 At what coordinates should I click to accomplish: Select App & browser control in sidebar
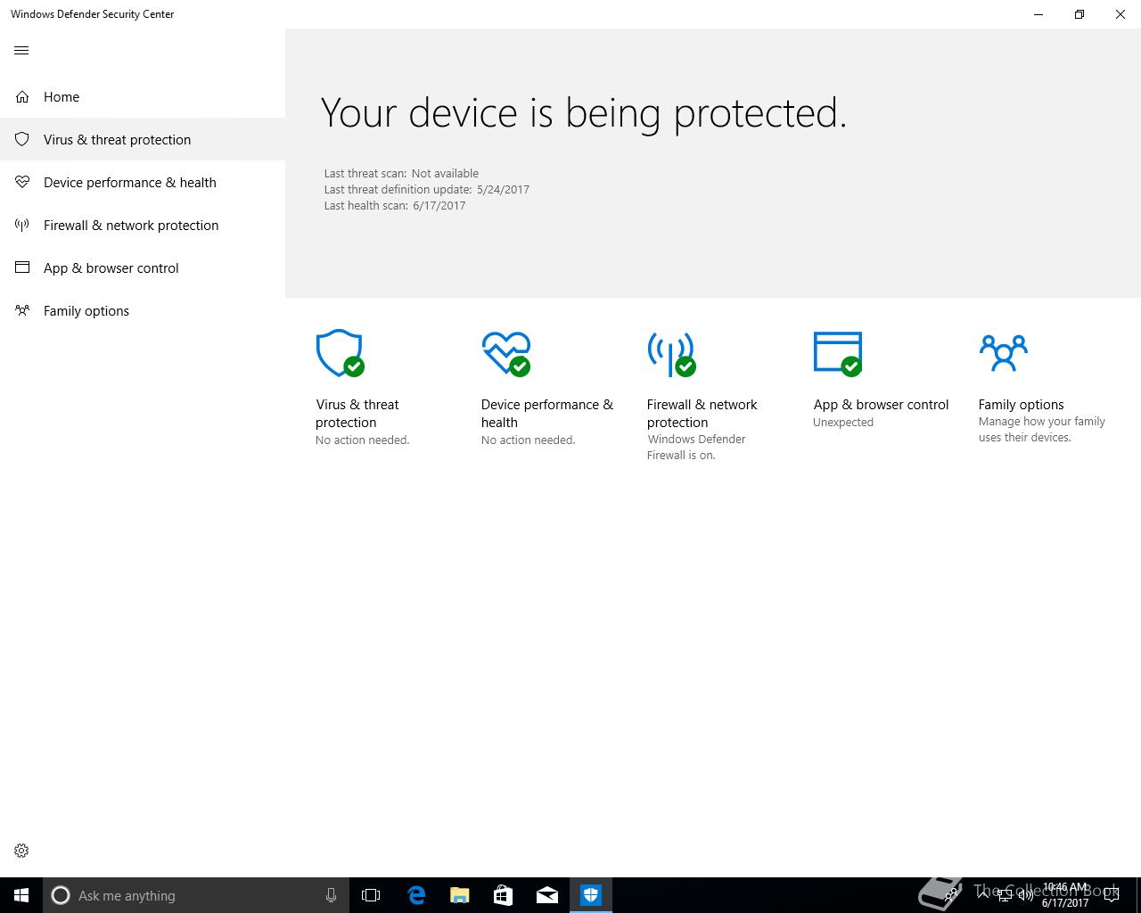143,267
